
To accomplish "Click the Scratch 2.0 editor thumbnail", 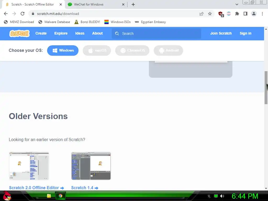I will pos(29,166).
